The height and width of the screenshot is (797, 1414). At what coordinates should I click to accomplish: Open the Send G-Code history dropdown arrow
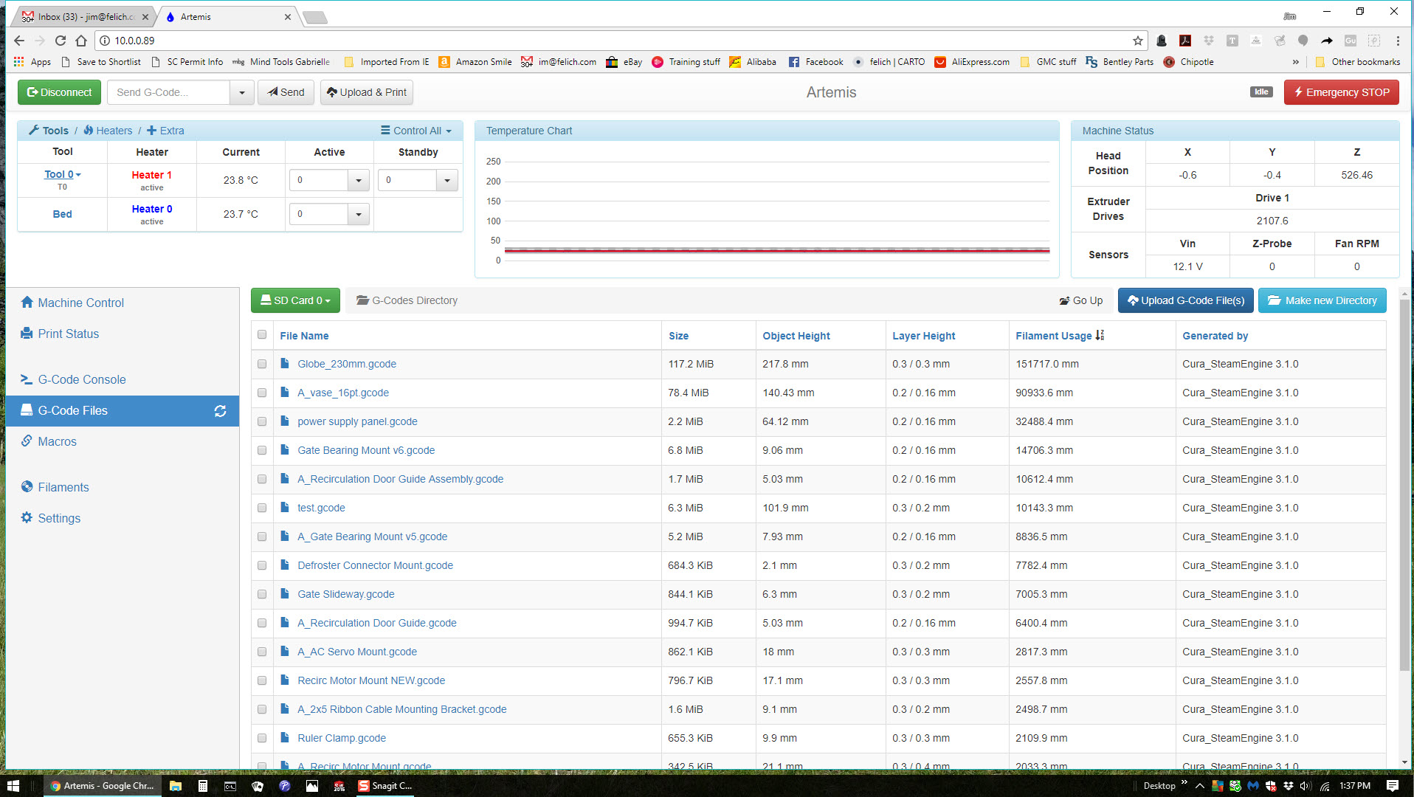[241, 92]
